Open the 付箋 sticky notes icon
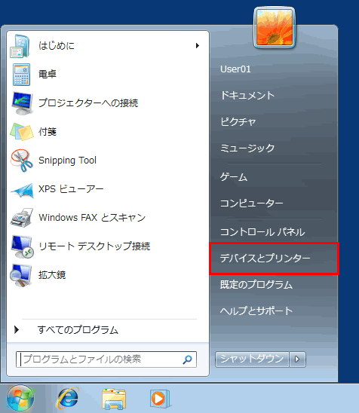This screenshot has height=413, width=359. click(x=22, y=131)
